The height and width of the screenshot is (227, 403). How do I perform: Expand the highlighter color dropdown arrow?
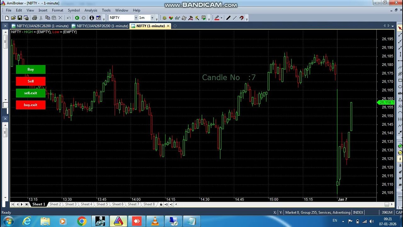pyautogui.click(x=221, y=18)
